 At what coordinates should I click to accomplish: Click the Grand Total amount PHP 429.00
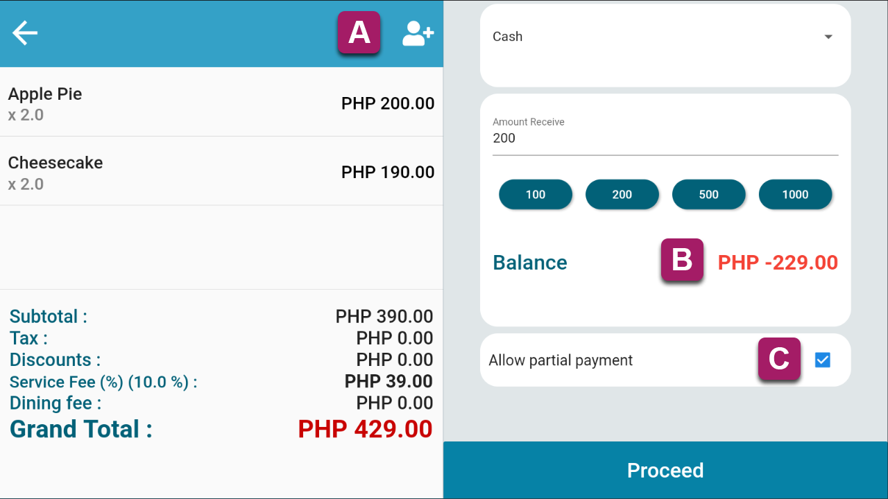pos(366,429)
